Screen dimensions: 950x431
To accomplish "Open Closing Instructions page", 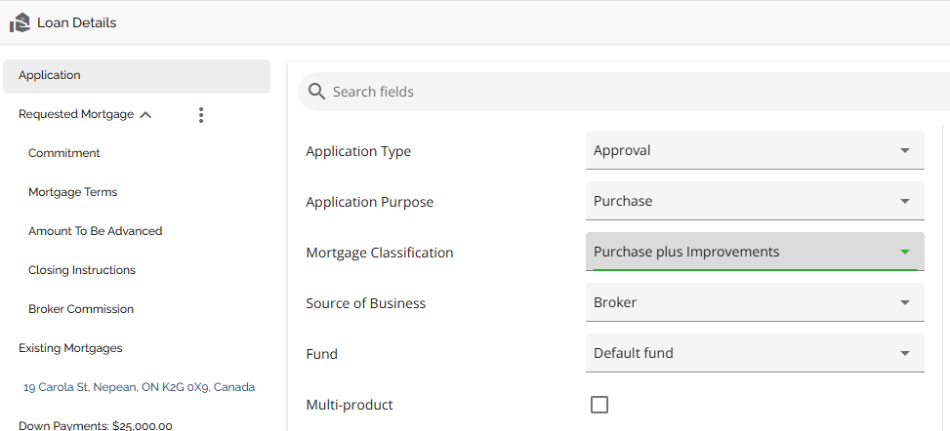I will (82, 270).
